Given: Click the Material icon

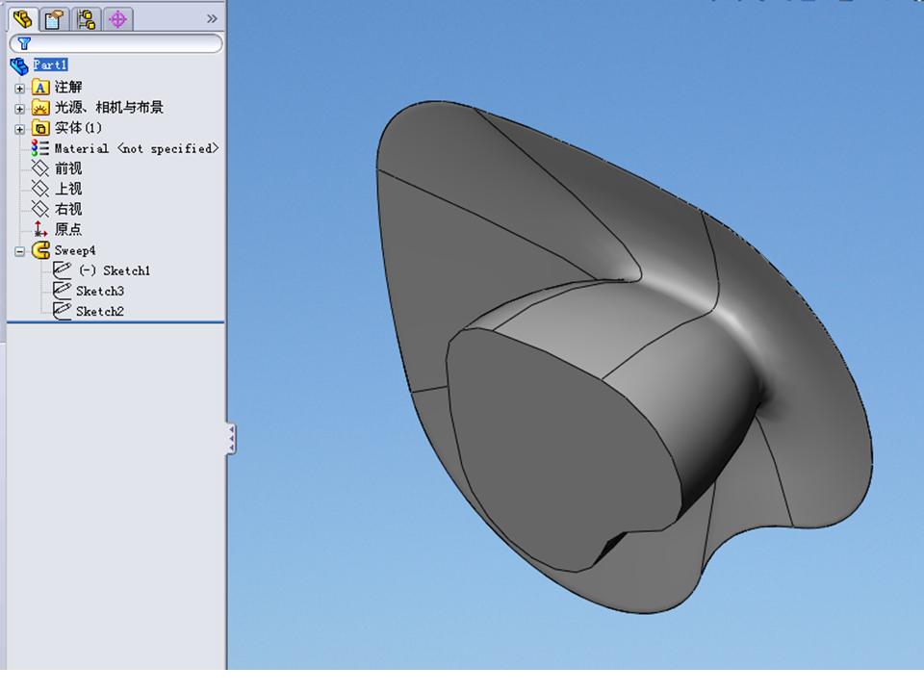Looking at the screenshot, I should click(40, 148).
